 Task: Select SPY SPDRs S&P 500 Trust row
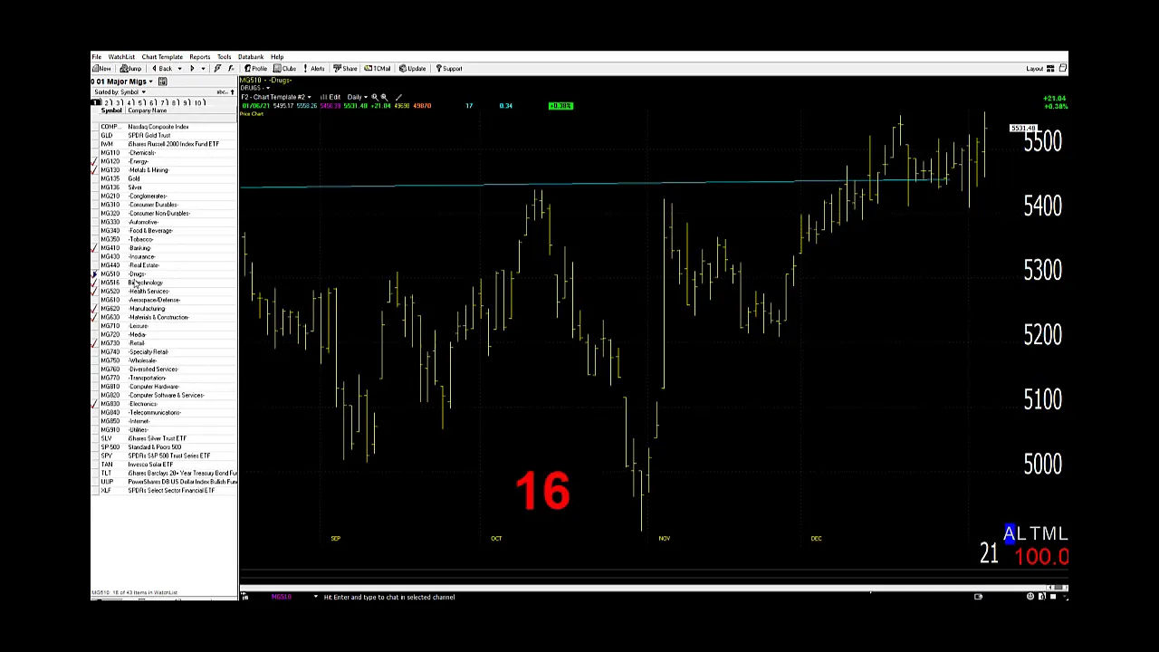pyautogui.click(x=165, y=455)
